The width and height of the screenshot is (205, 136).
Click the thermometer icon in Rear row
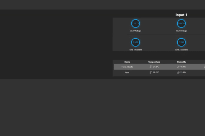(x=151, y=73)
